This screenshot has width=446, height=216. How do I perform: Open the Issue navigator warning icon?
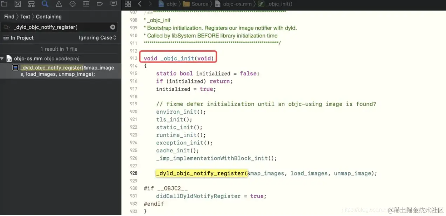point(59,4)
